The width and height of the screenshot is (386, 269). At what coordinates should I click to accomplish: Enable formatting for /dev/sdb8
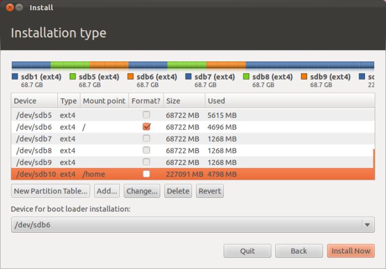click(x=146, y=150)
